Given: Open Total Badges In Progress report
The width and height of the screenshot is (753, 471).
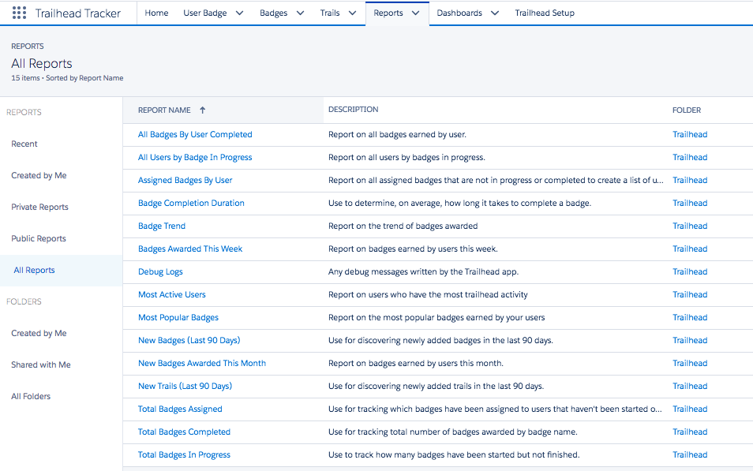Looking at the screenshot, I should pos(184,455).
